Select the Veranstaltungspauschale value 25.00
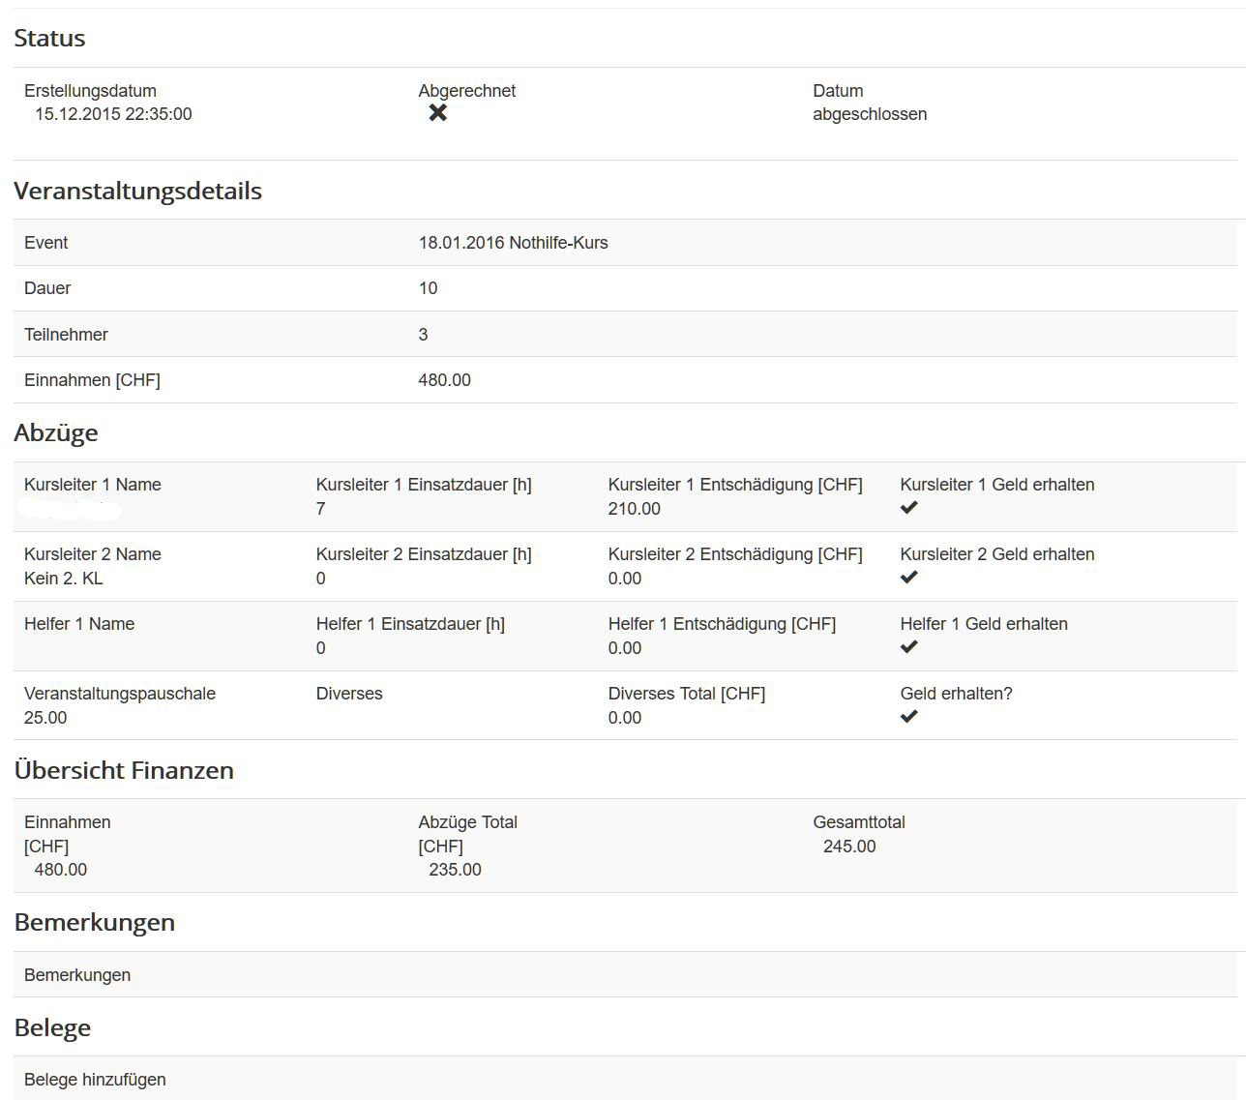 [45, 718]
